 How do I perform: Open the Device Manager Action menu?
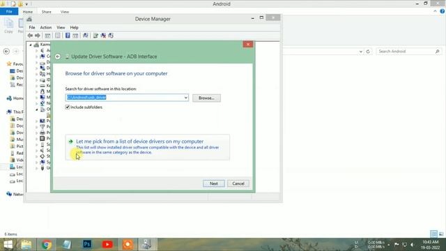tap(46, 28)
